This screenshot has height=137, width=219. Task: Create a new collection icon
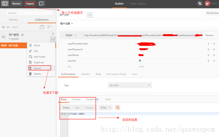(42, 27)
